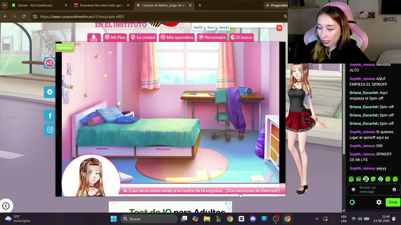Send message with green Chat button

[393, 202]
